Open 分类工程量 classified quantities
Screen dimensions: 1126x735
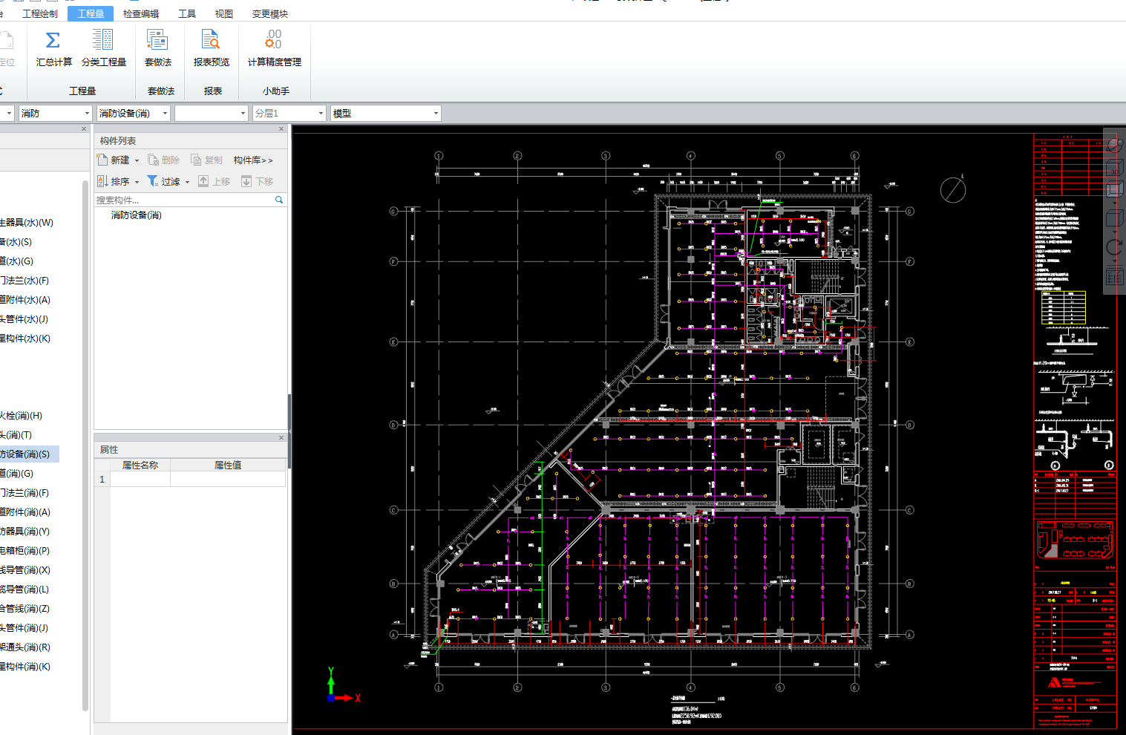click(x=104, y=48)
